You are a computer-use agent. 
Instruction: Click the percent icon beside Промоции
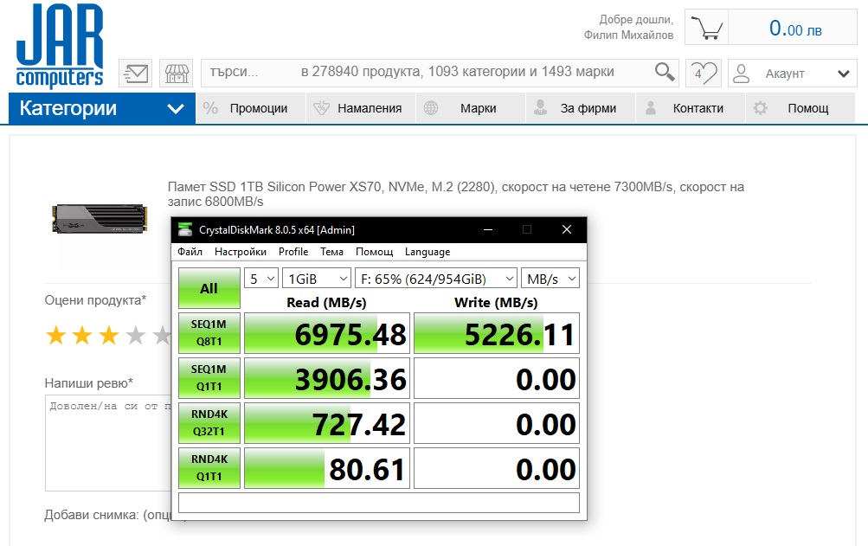(x=210, y=108)
